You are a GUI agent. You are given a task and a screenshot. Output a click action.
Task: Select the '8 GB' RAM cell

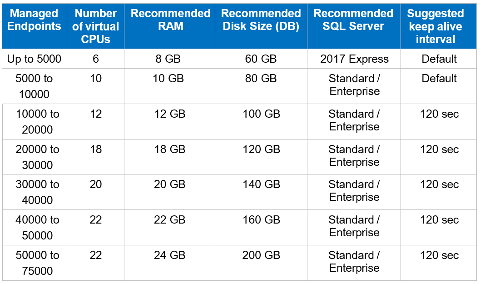point(170,59)
